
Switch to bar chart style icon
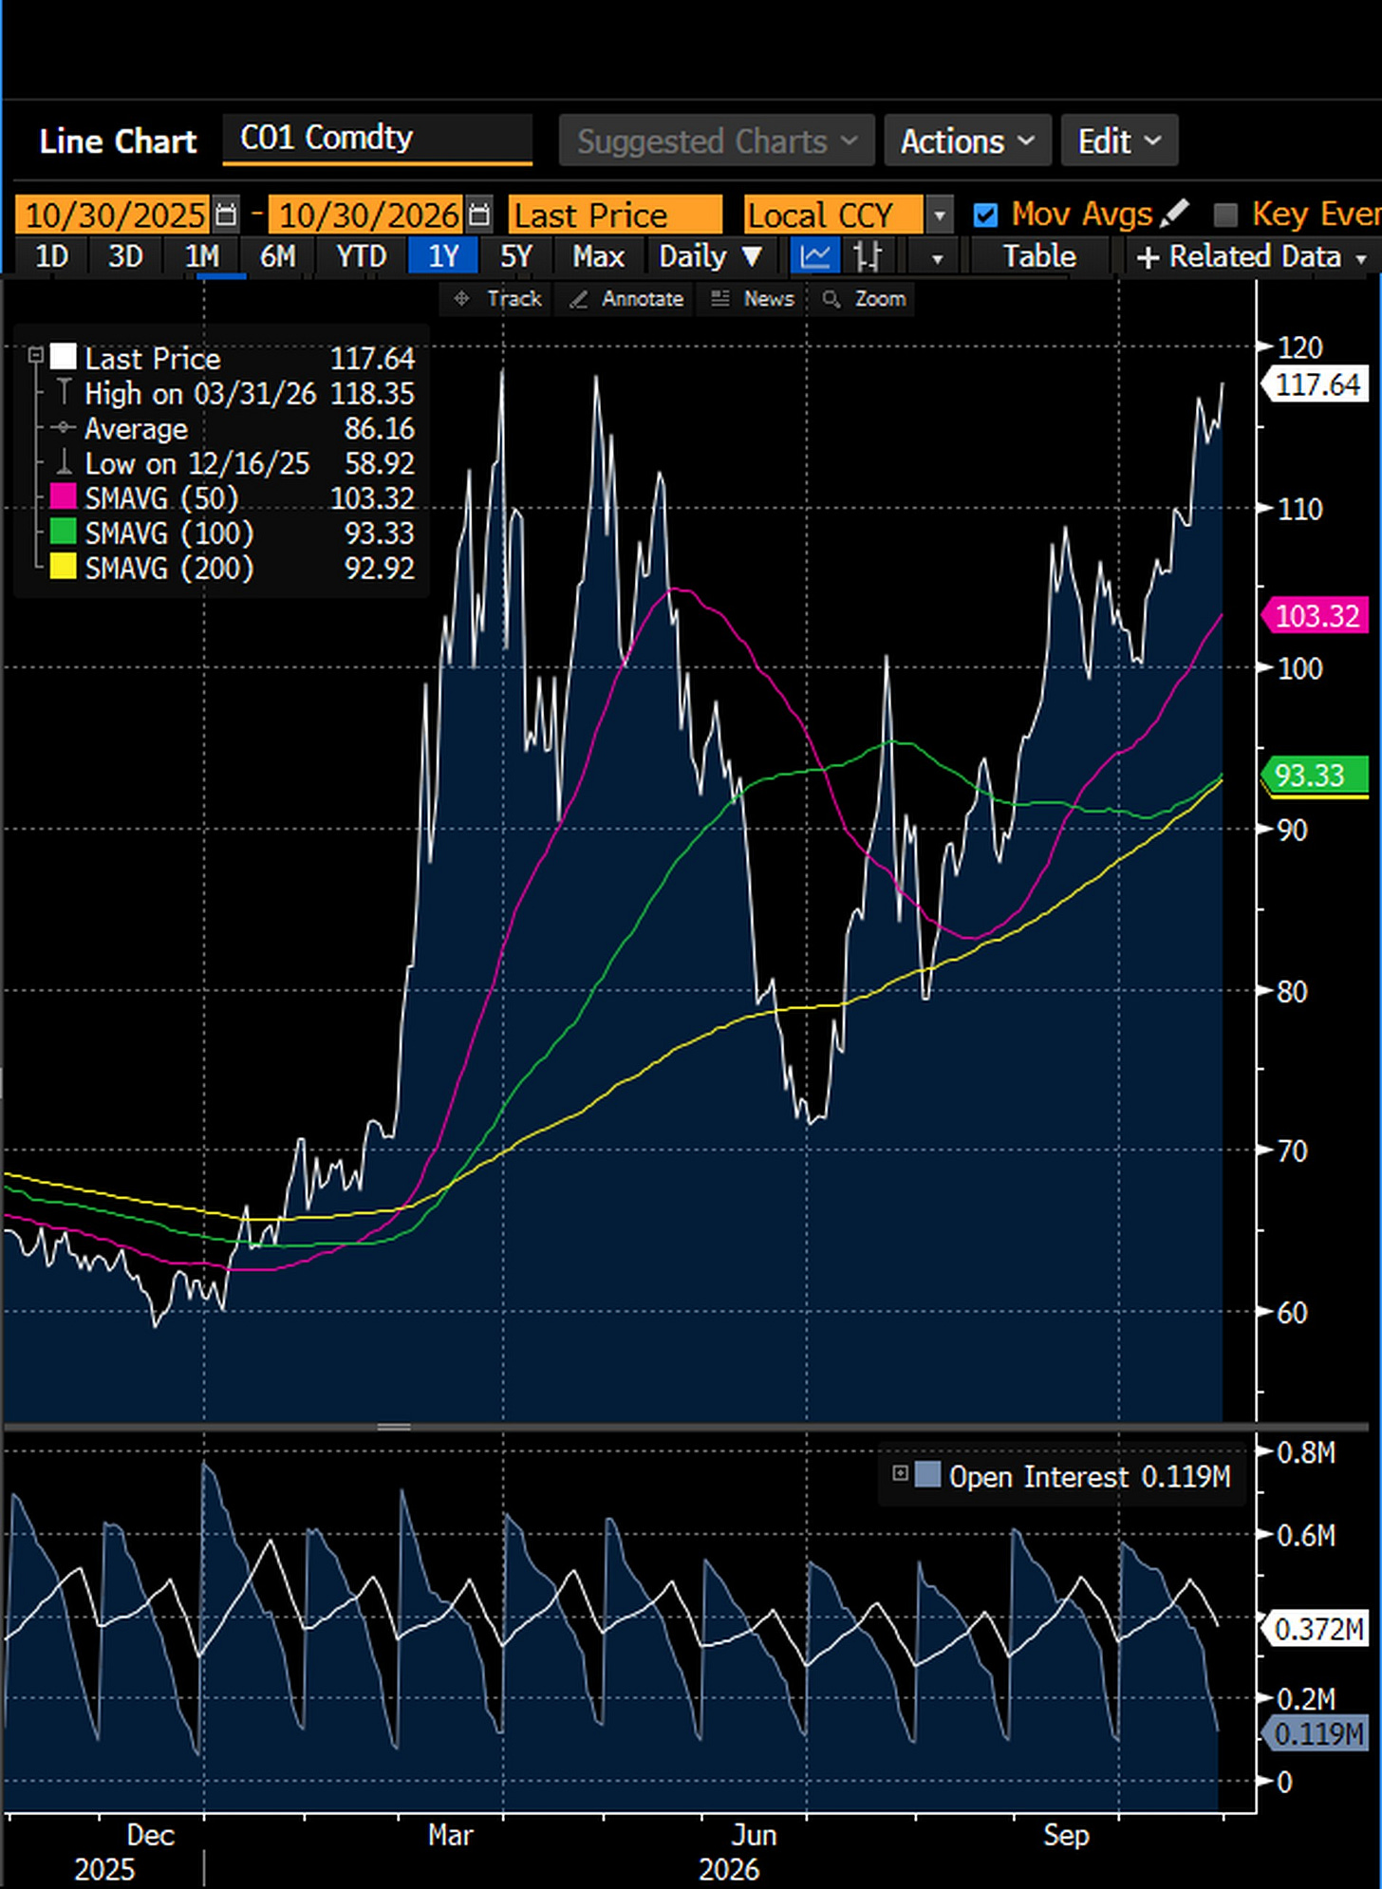[868, 256]
